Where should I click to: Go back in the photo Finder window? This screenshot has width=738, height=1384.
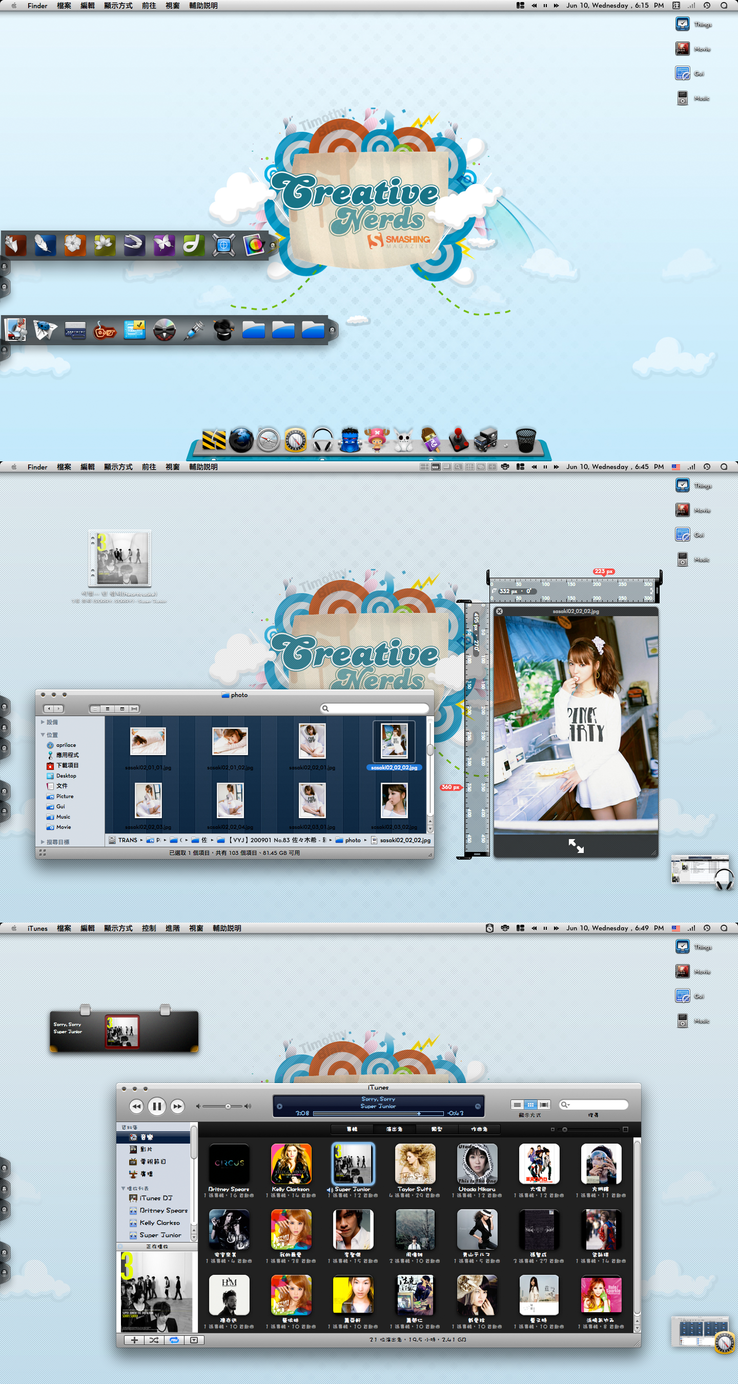(49, 708)
